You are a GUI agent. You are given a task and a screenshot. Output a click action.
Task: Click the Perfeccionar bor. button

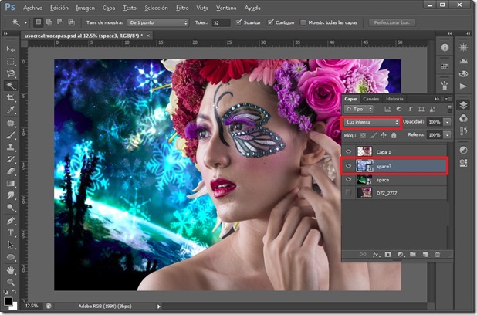pyautogui.click(x=392, y=22)
